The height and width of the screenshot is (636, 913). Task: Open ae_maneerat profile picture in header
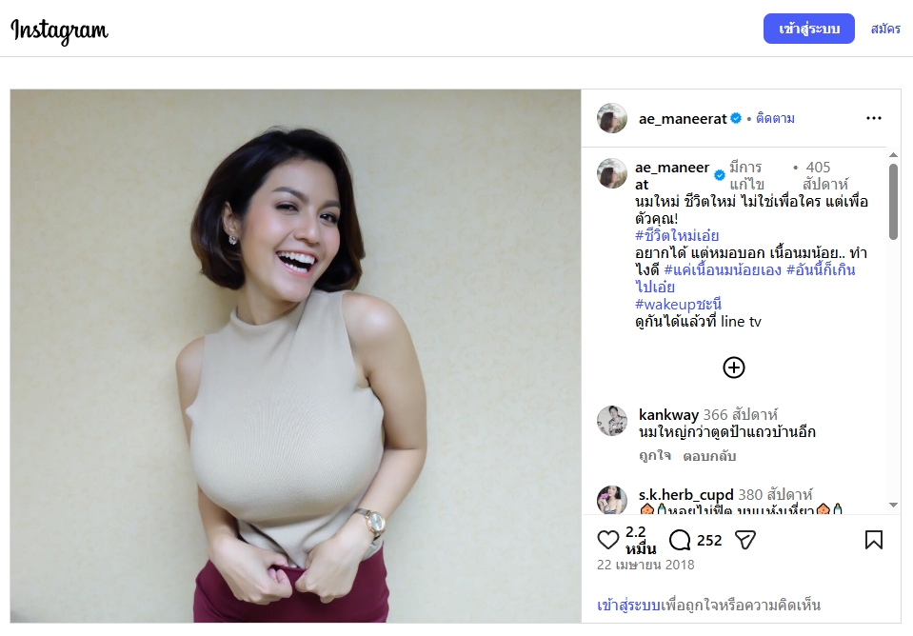pyautogui.click(x=611, y=119)
